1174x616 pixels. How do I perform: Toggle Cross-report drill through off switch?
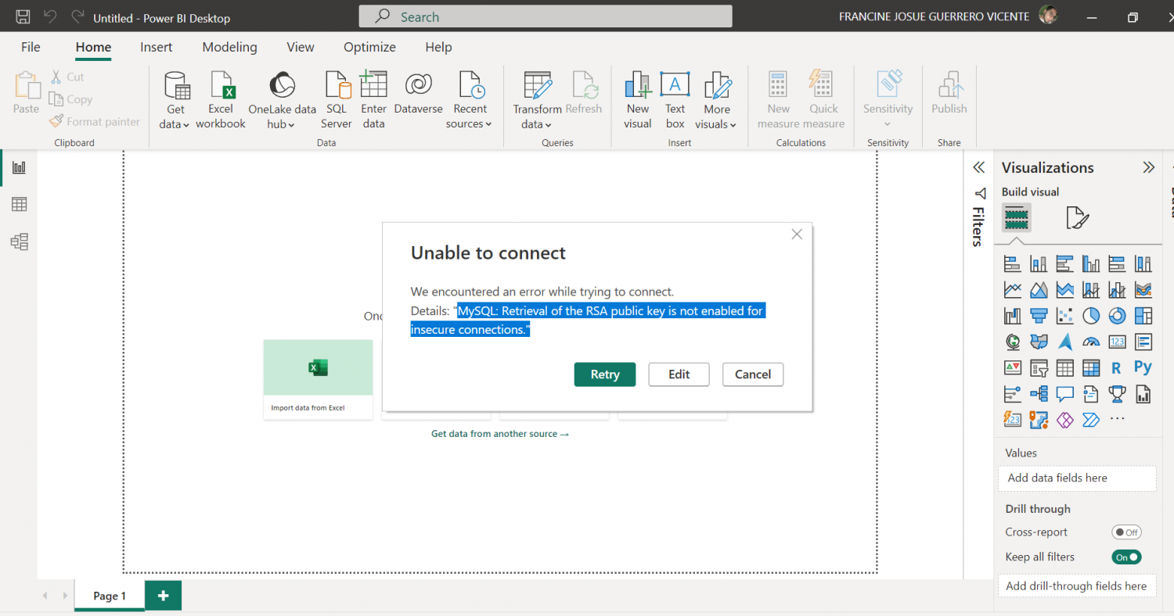[x=1127, y=532]
